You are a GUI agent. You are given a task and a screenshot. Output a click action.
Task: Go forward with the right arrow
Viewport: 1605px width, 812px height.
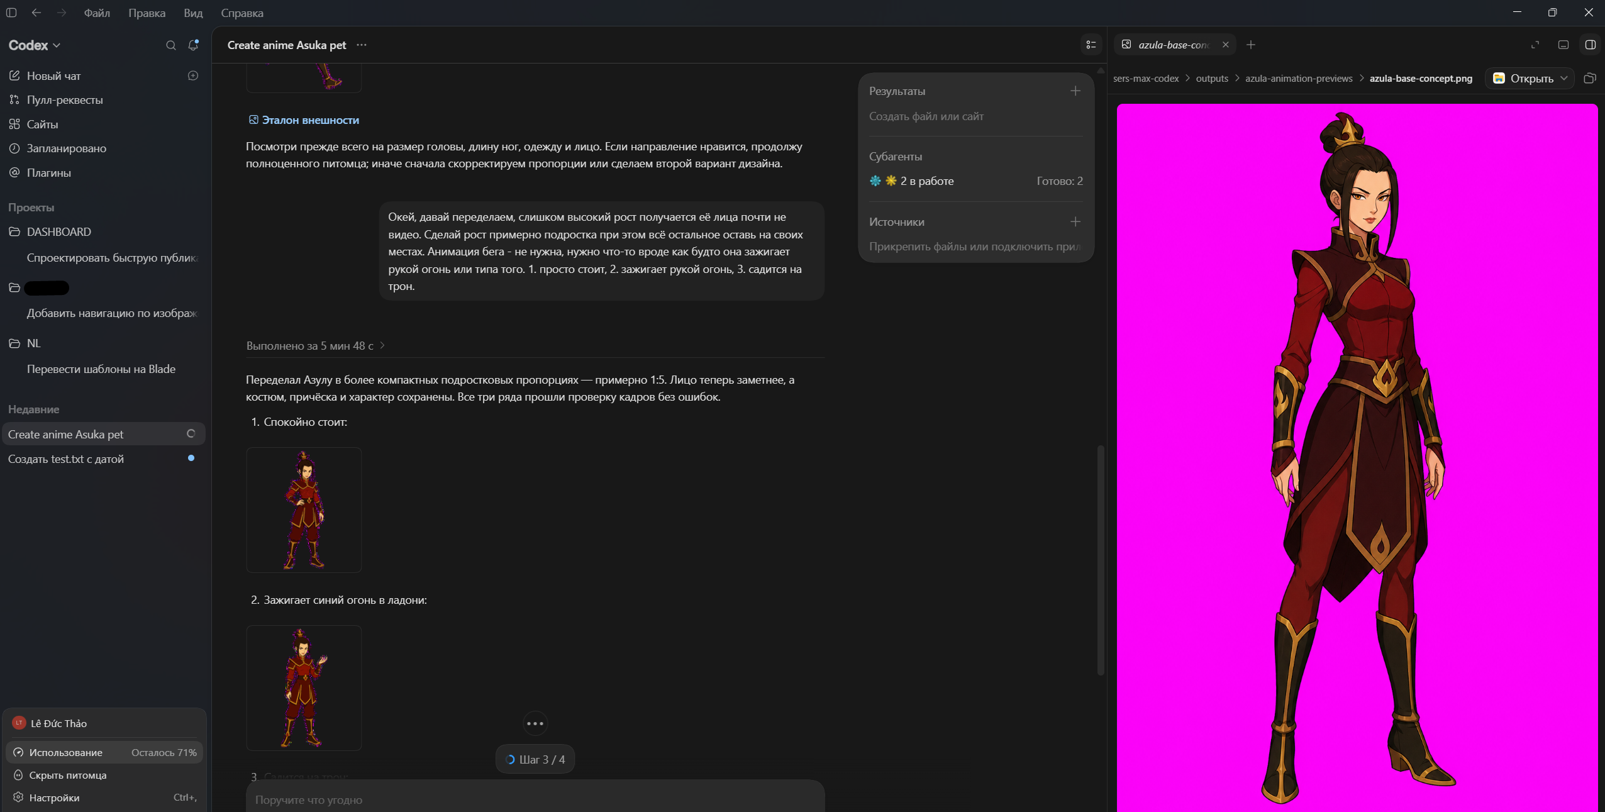(x=61, y=13)
